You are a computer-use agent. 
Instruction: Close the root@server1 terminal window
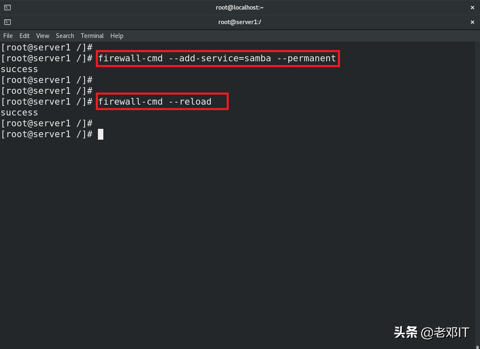[472, 22]
